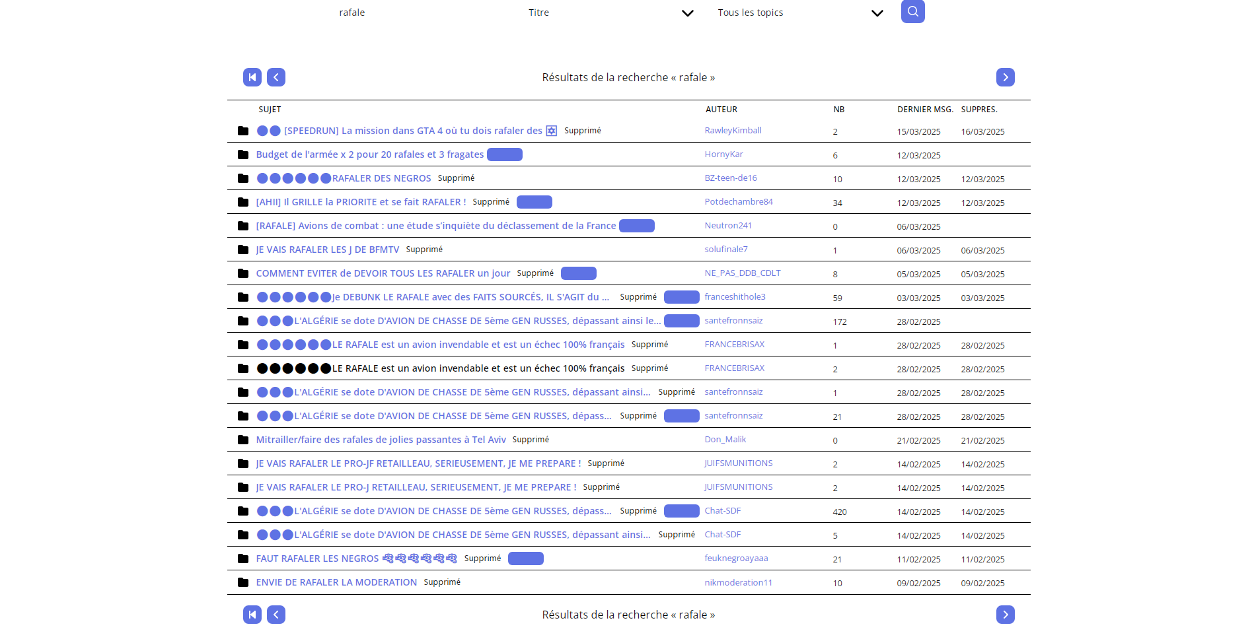Open author profile Neutron241

(x=728, y=226)
